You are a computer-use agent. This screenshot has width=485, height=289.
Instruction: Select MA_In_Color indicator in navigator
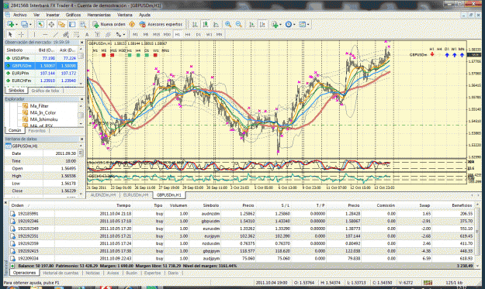(x=43, y=112)
